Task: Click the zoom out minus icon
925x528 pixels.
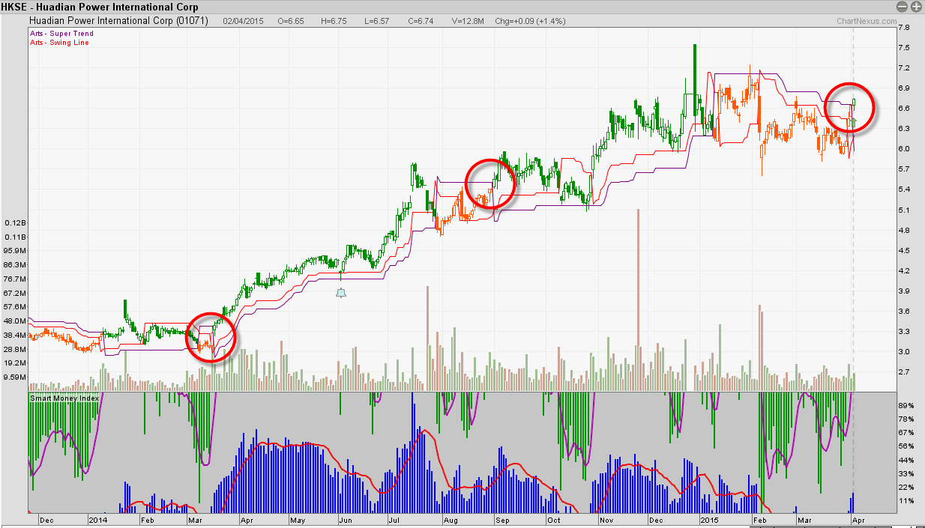Action: coord(903,7)
